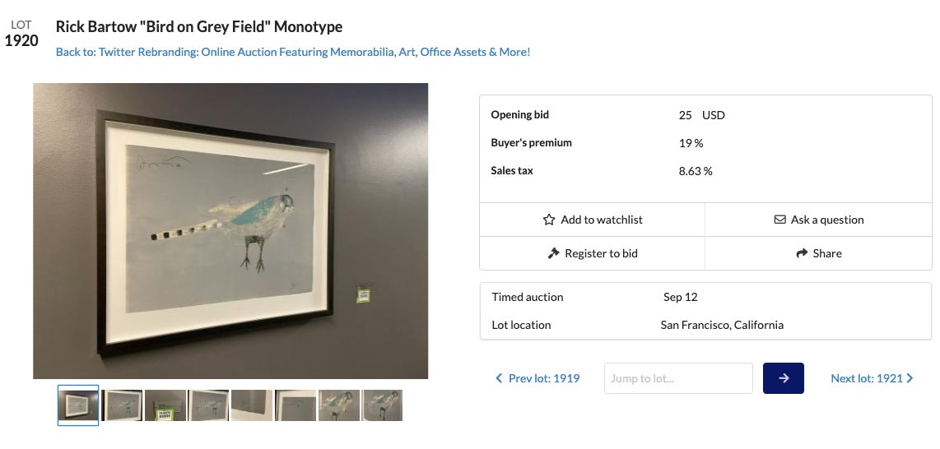Open the Back to Twitter Rebranding auction link
The width and height of the screenshot is (940, 449).
point(293,52)
